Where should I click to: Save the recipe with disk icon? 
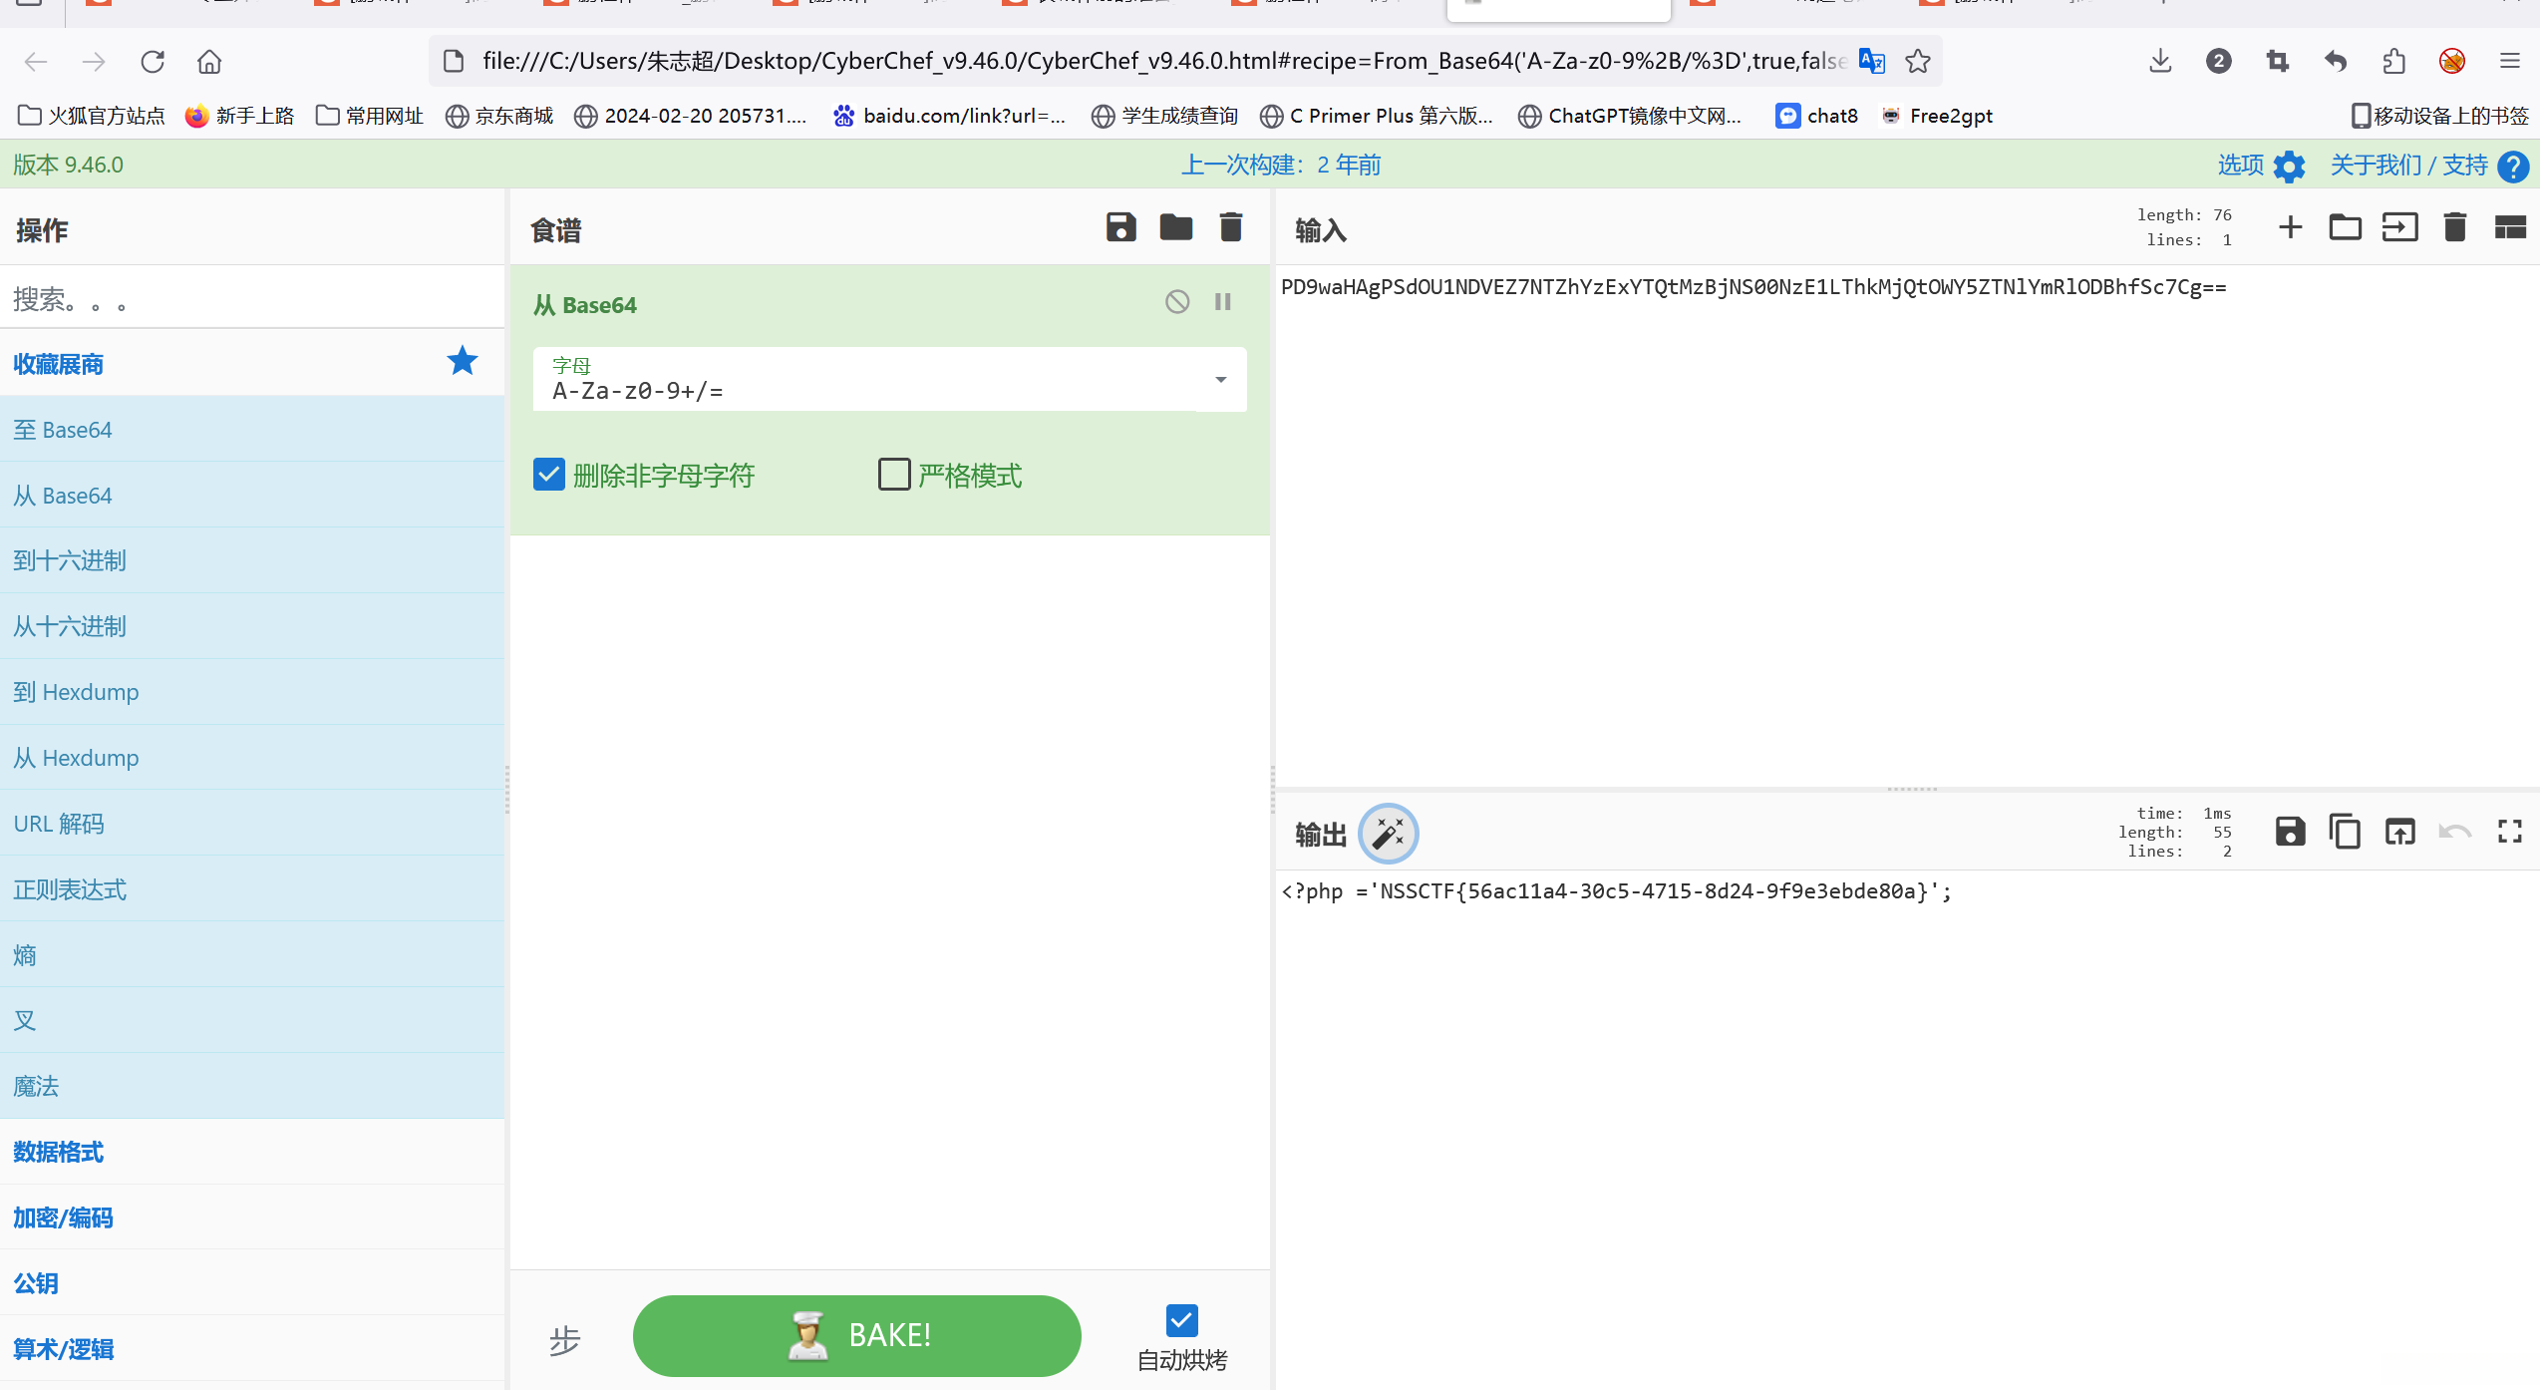tap(1120, 228)
